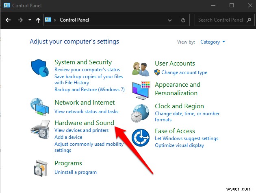This screenshot has height=193, width=256.
Task: Click View devices and printers
Action: (x=81, y=130)
